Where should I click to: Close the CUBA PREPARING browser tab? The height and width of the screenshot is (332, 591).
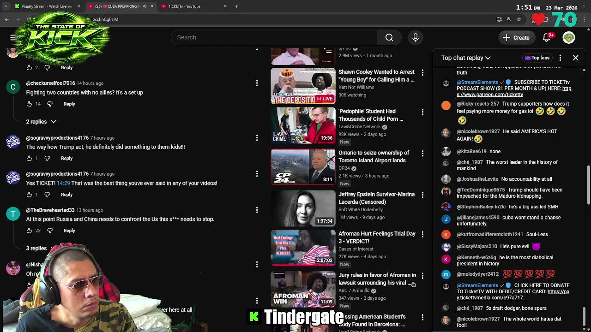point(152,6)
